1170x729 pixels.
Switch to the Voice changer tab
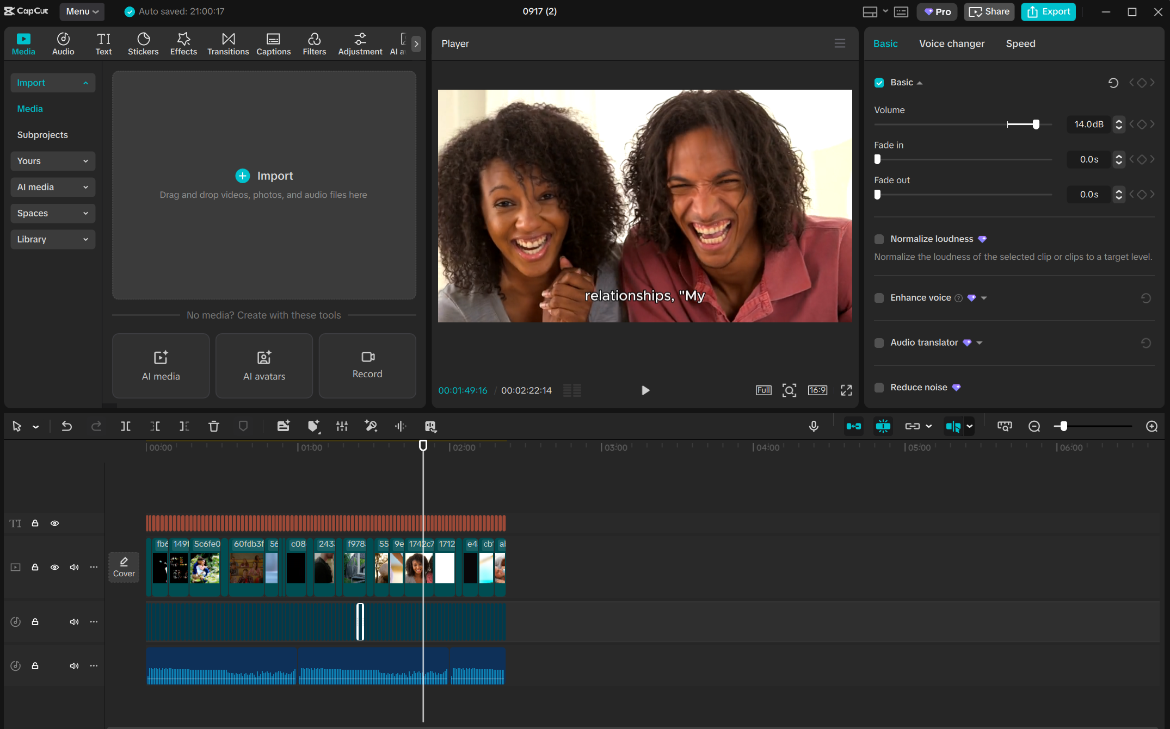pos(951,43)
